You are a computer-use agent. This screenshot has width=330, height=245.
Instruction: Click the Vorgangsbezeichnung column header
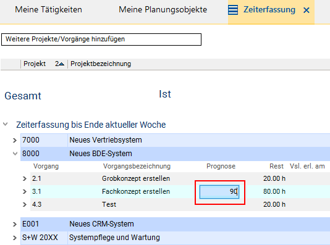click(137, 166)
